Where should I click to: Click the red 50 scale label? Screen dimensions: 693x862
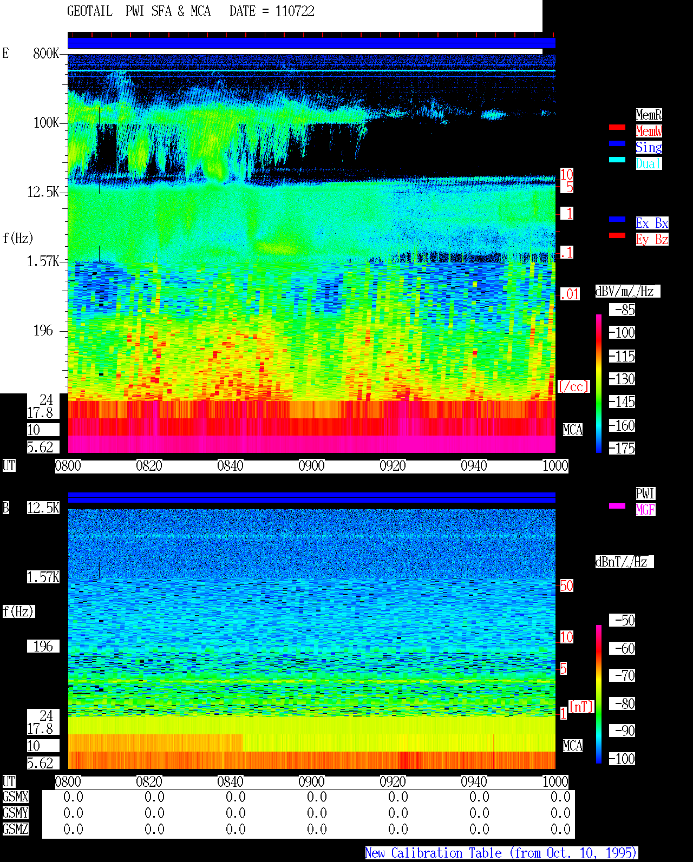566,585
